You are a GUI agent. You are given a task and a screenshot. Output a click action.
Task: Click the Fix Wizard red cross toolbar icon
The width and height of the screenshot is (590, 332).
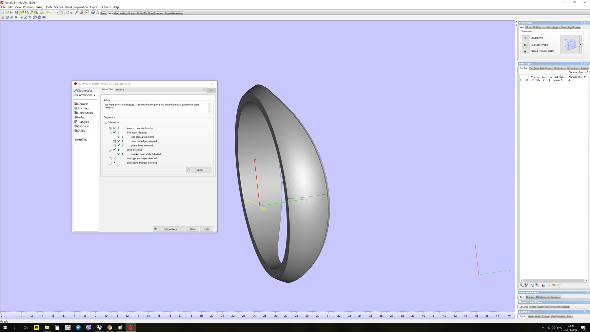[3, 17]
